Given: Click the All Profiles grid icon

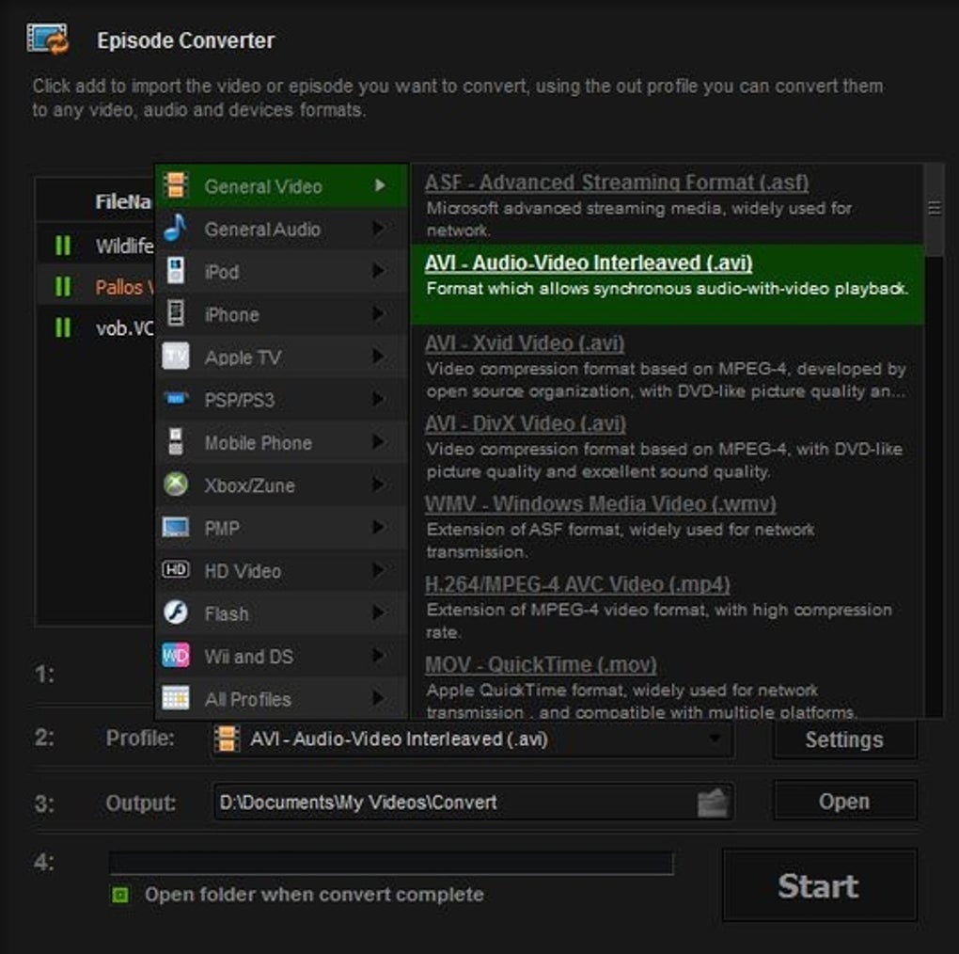Looking at the screenshot, I should pos(176,698).
